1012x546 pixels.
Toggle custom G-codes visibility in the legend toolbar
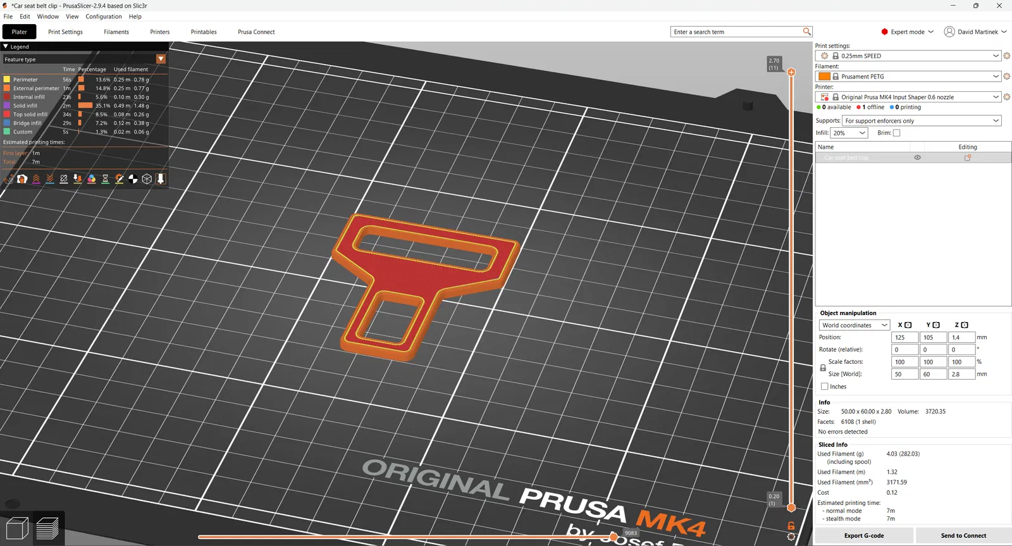(x=120, y=179)
